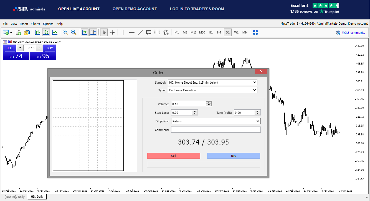Open MQL5.community link
This screenshot has width=370, height=201.
coord(353,33)
